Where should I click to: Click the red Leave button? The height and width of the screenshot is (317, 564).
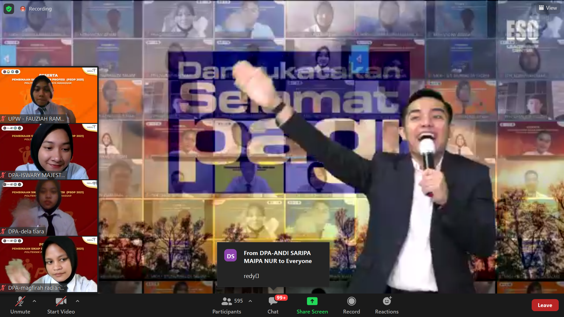point(545,305)
